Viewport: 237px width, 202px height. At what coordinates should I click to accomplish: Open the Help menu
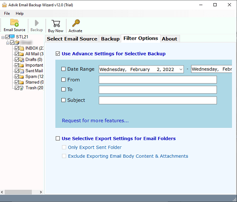tap(20, 14)
